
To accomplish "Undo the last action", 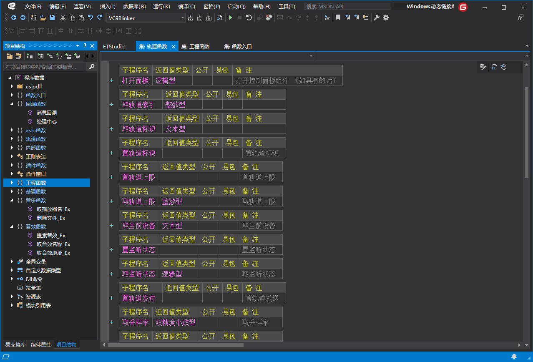I will (x=90, y=18).
